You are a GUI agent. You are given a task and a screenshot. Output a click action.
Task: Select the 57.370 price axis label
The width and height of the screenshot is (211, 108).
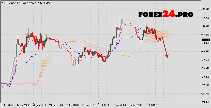pyautogui.click(x=205, y=9)
